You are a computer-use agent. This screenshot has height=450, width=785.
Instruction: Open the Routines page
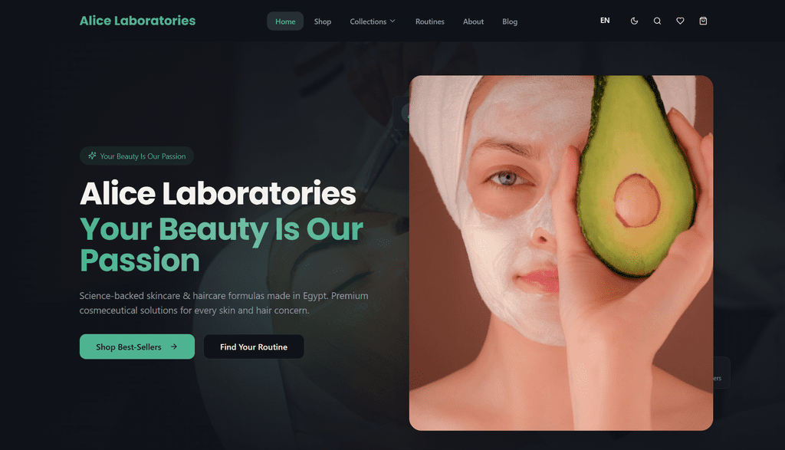[429, 21]
